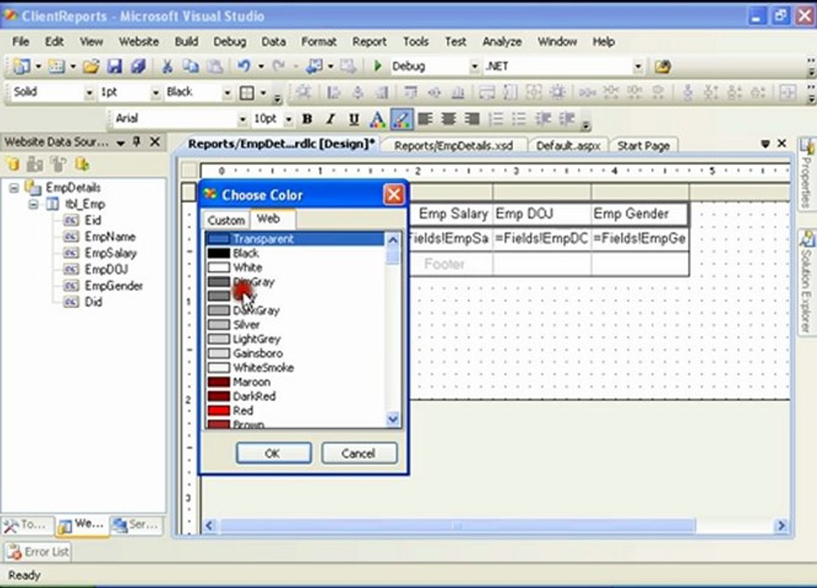Toggle Italic formatting
This screenshot has width=817, height=588.
tap(330, 119)
